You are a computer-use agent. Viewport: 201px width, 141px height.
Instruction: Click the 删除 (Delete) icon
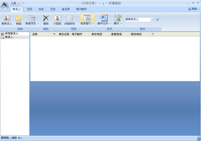[x=46, y=19]
